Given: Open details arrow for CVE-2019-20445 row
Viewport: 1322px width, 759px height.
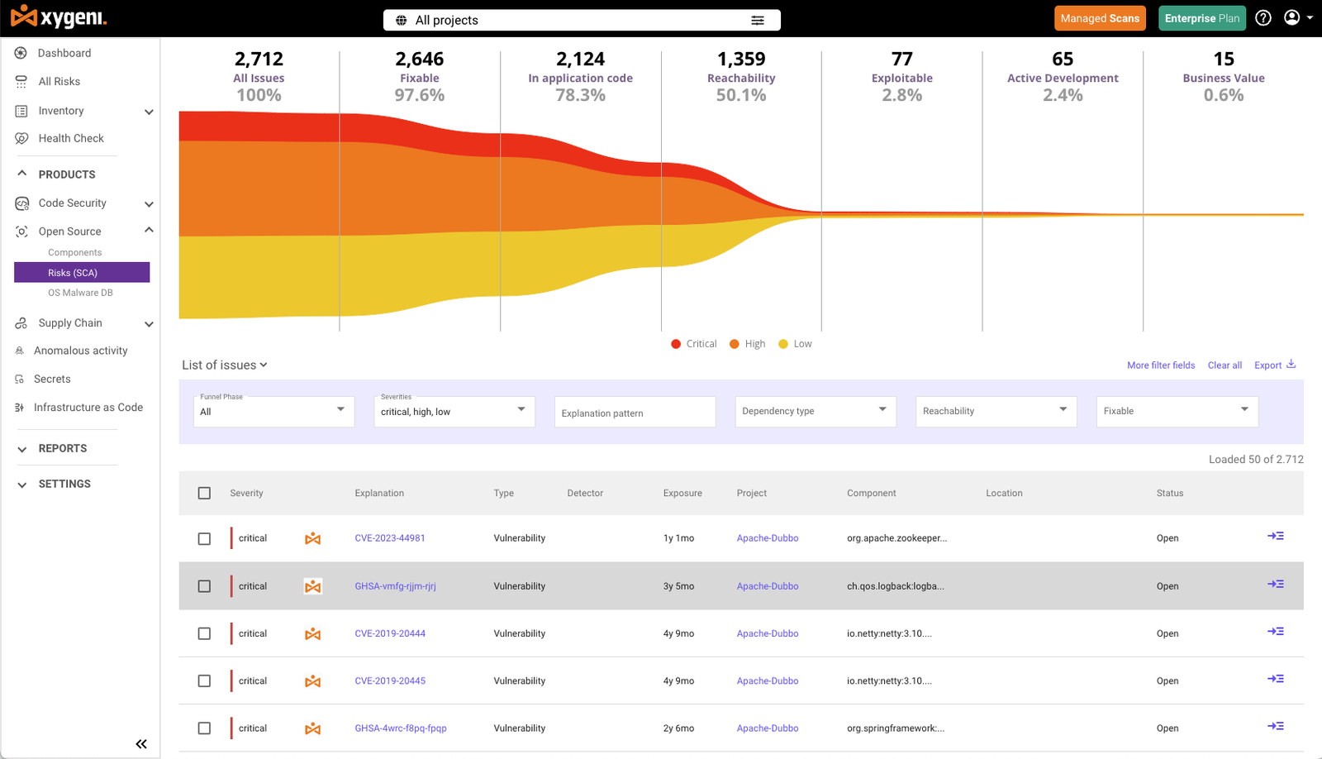Looking at the screenshot, I should click(x=1276, y=679).
